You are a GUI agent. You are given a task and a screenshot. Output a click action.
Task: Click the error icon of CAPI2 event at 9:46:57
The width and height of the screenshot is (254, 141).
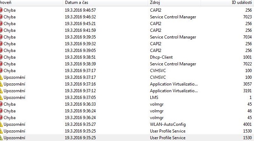pos(1,10)
